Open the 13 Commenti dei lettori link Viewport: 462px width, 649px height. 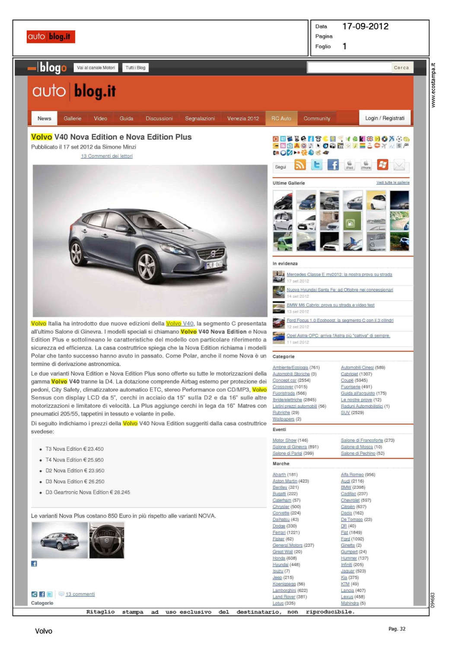[107, 156]
